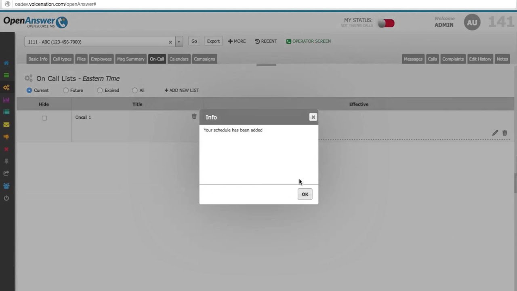Clear the account field with the x icon
This screenshot has height=291, width=517.
point(170,42)
